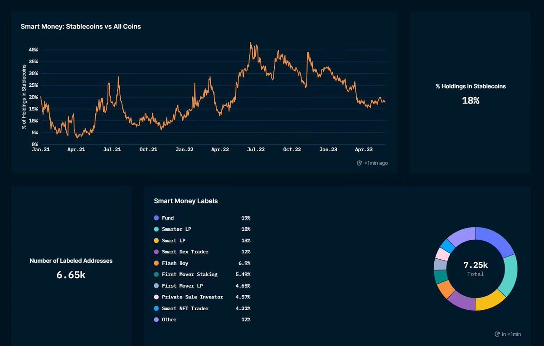Select the 'Other' legend label
544x346 pixels.
[x=169, y=320]
